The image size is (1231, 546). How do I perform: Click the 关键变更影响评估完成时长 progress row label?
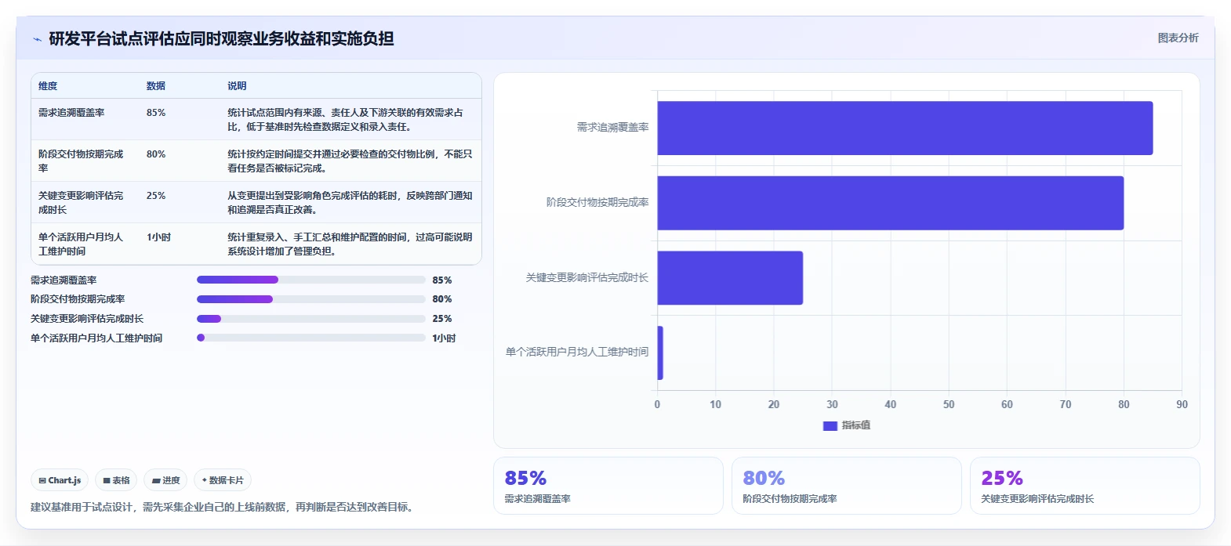coord(87,319)
